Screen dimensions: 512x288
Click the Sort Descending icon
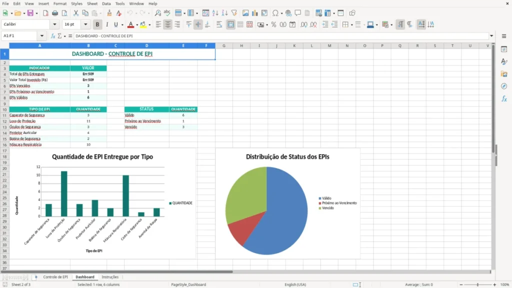point(224,13)
